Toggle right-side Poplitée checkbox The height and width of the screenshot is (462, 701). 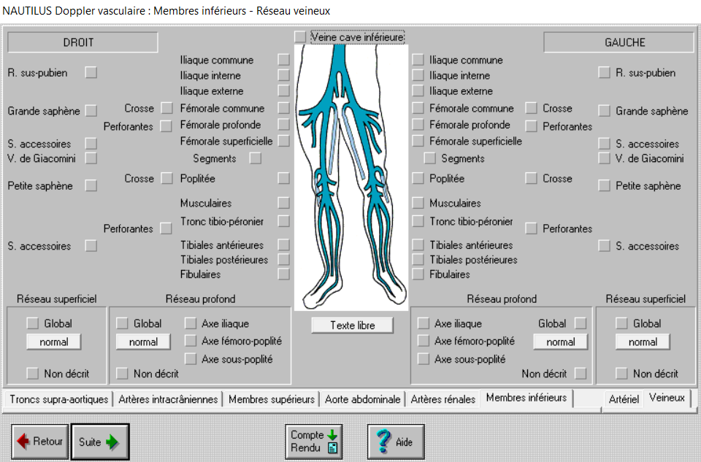tap(283, 178)
